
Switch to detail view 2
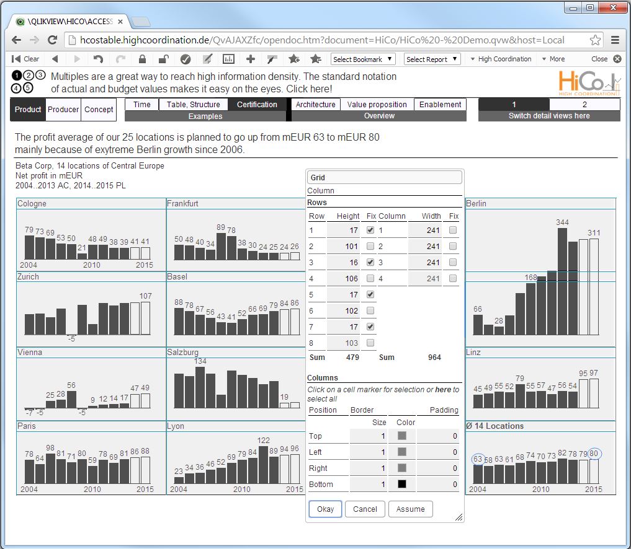584,105
